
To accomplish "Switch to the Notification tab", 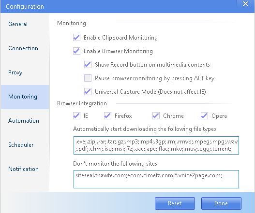I will (x=25, y=169).
